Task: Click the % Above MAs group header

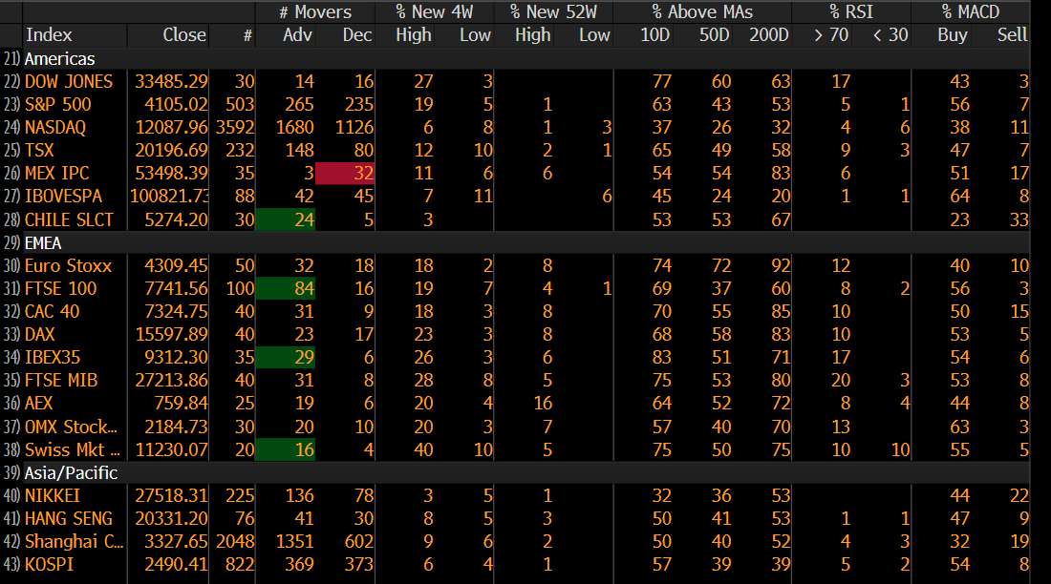Action: [702, 12]
